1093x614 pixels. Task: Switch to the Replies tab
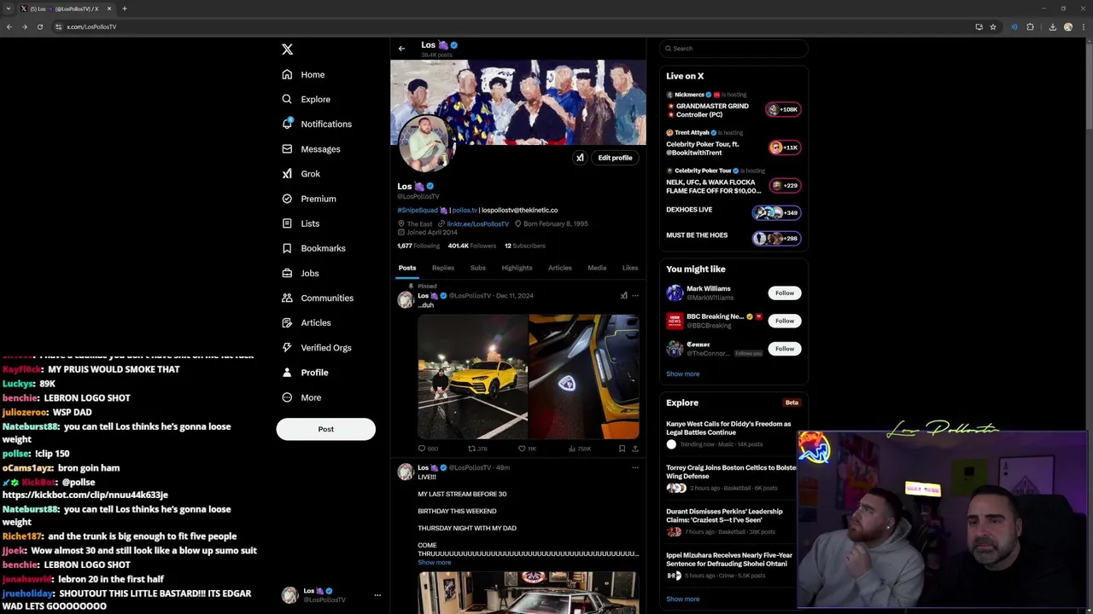[x=442, y=268]
